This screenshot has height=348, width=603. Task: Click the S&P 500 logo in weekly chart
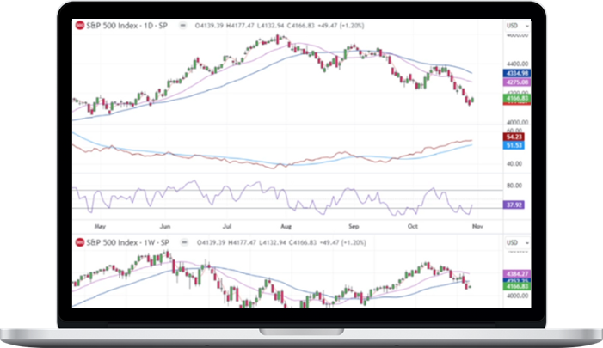[81, 241]
